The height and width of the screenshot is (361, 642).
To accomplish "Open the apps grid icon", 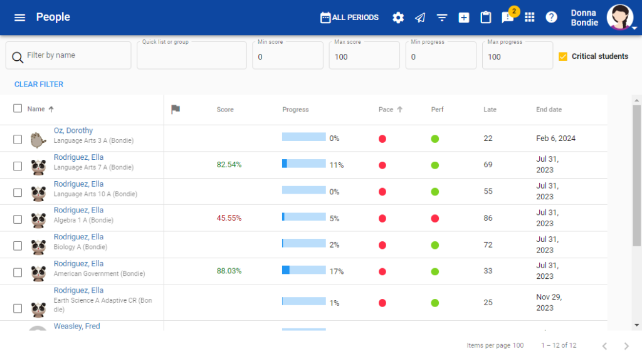I will [530, 18].
